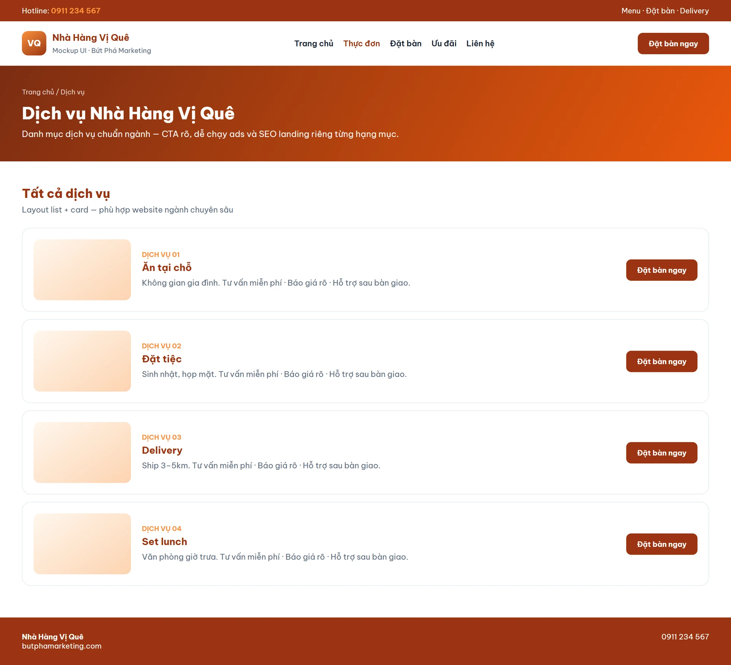Click the Tất cả dịch vụ heading
The width and height of the screenshot is (731, 665).
coord(66,194)
